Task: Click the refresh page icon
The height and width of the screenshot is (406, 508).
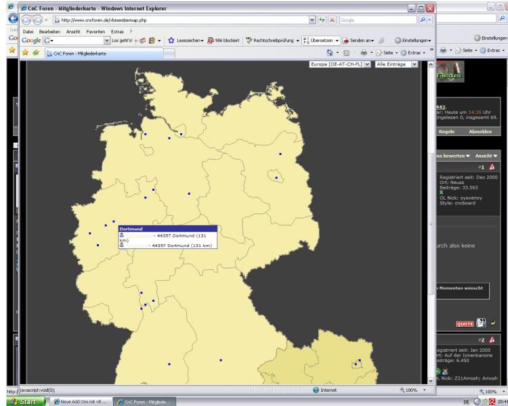Action: [321, 21]
